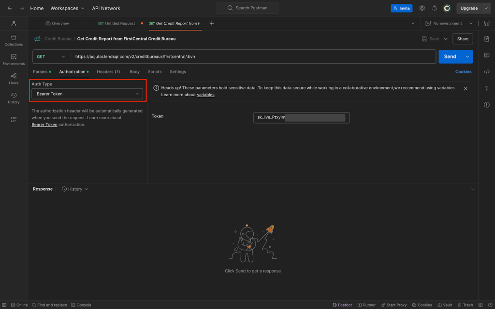Viewport: 495px width, 309px height.
Task: Toggle the sidebar from the status bar
Action: (x=4, y=305)
